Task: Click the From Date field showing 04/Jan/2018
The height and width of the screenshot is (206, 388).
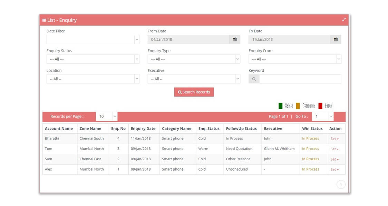Action: (188, 40)
